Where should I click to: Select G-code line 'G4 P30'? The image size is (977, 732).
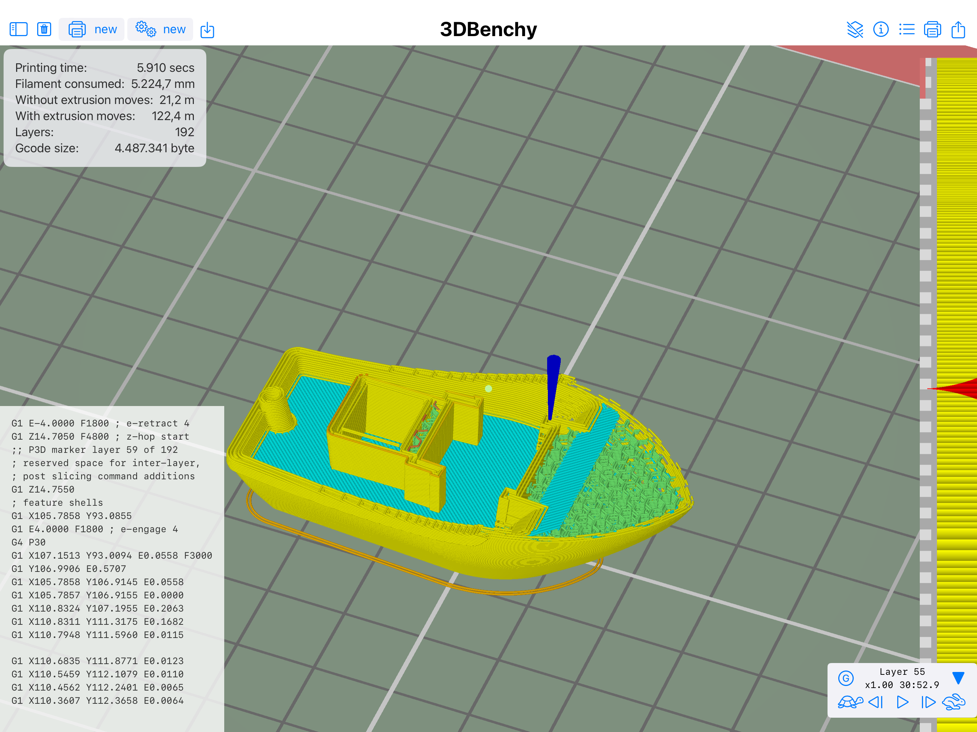tap(28, 542)
